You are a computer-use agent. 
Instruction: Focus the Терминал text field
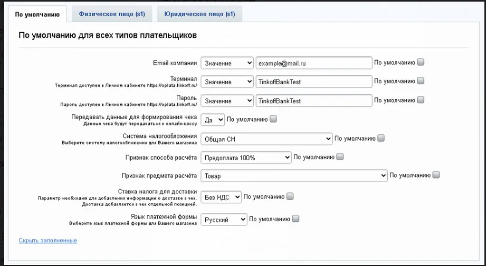(313, 82)
